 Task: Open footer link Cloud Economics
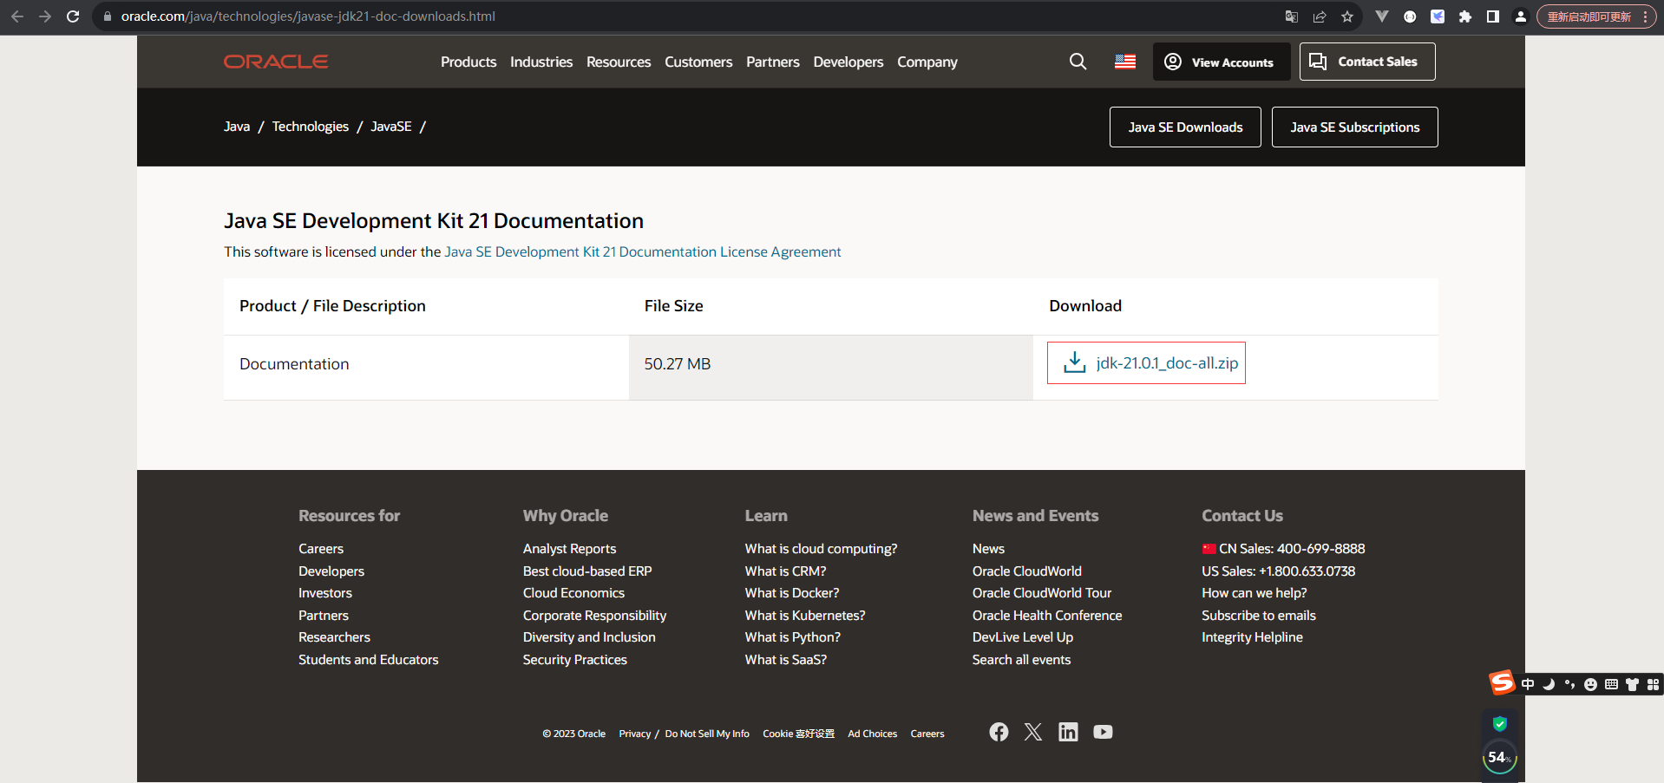coord(573,593)
